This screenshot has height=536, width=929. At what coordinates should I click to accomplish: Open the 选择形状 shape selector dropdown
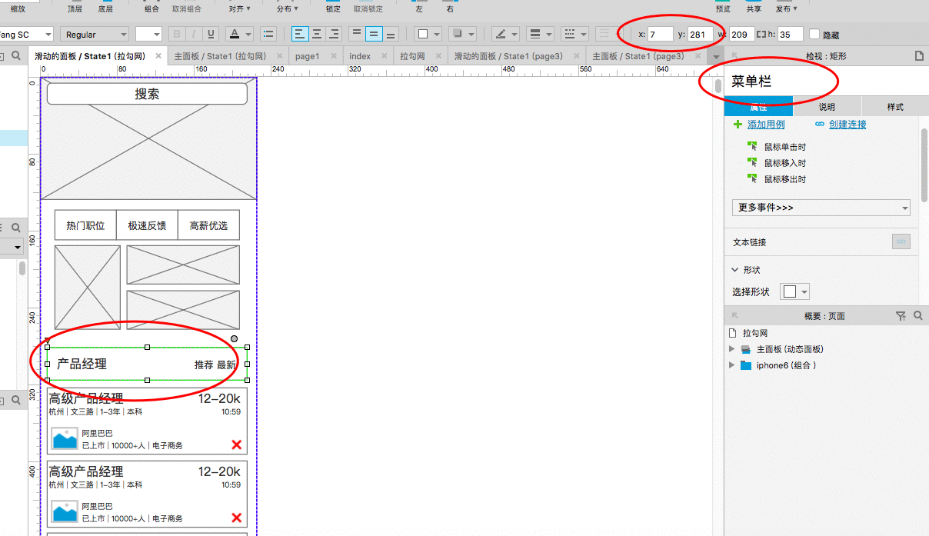click(795, 291)
